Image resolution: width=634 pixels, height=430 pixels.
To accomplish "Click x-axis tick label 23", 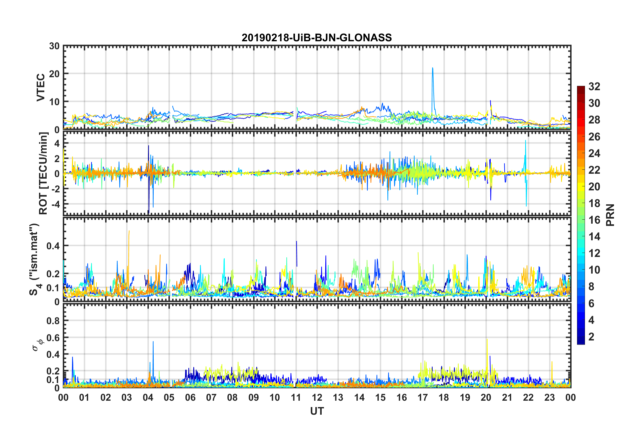I will (549, 397).
